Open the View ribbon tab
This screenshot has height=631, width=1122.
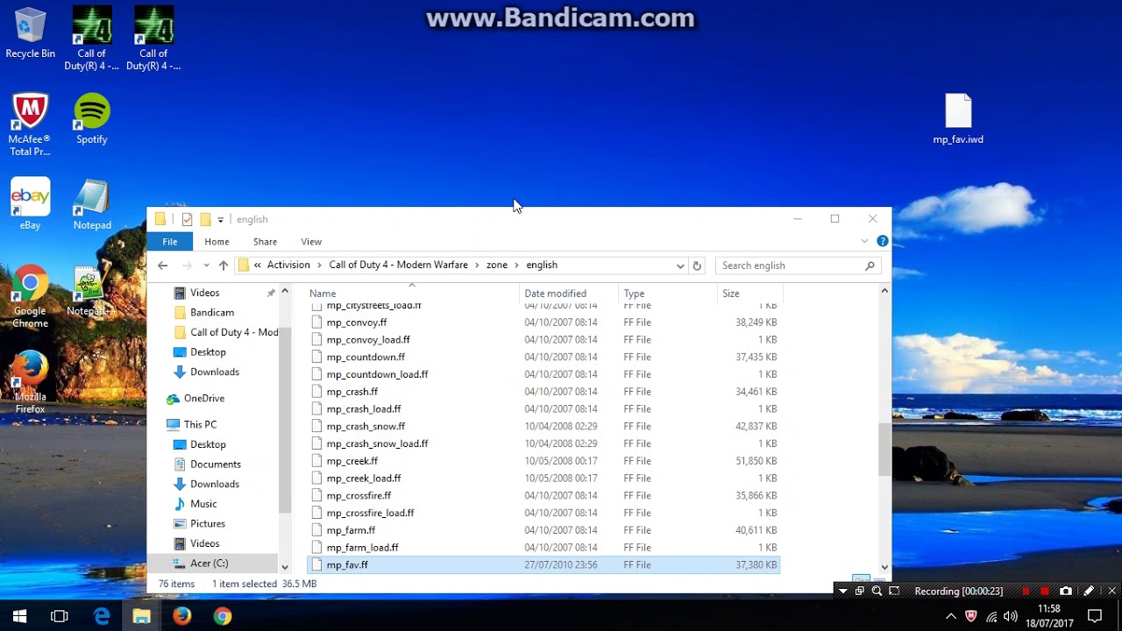point(311,241)
